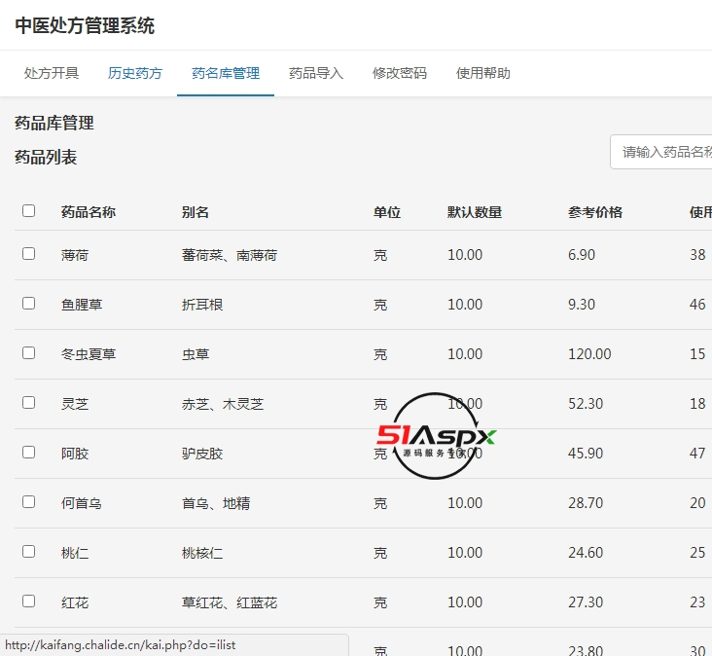Click the alias 赤芝、木灵芝

[x=223, y=404]
